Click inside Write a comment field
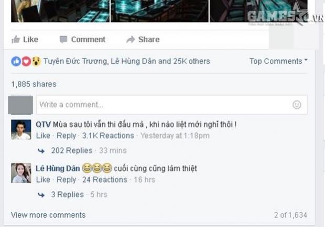Screen dimensions: 325x227 click(171, 105)
